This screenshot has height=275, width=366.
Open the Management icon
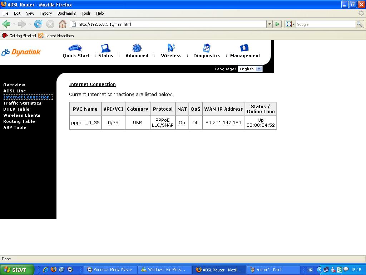(x=244, y=48)
